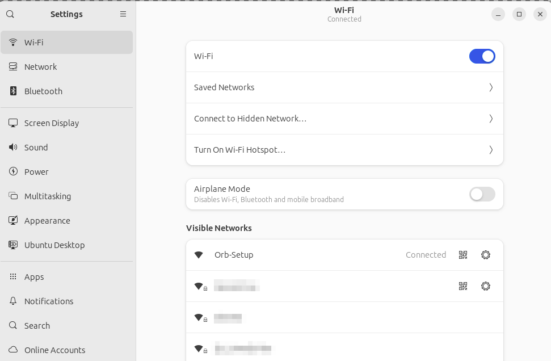
Task: Turn off the Wi-Fi switch
Action: 482,56
